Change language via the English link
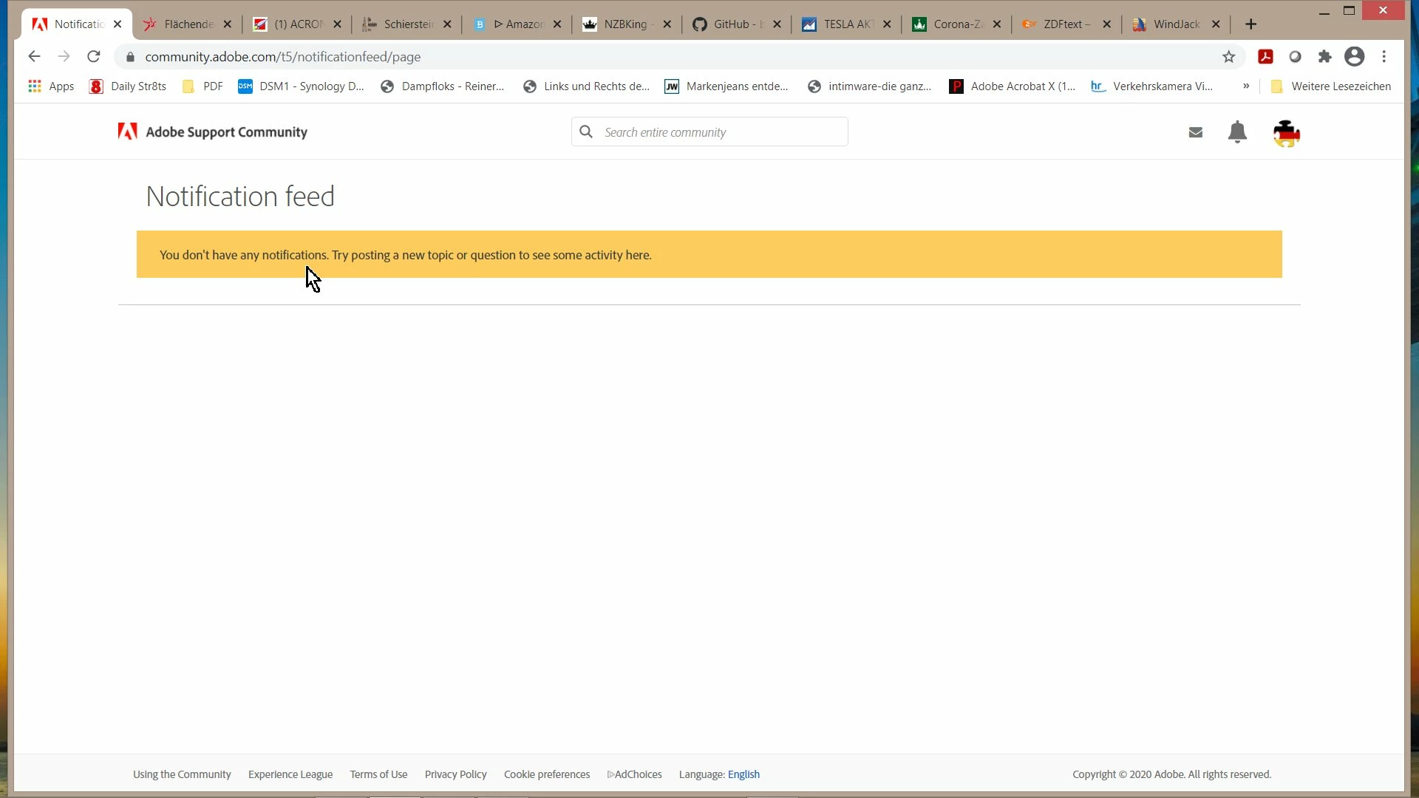The width and height of the screenshot is (1419, 798). (743, 774)
